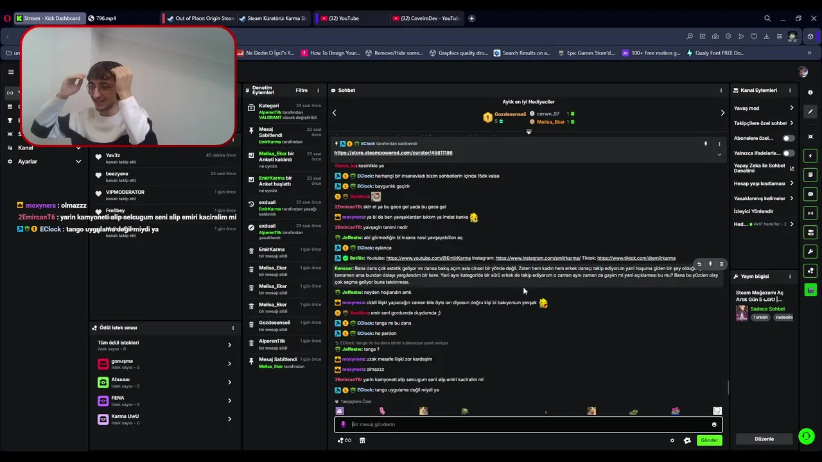Expand Tüm ödül istekleri row

(229, 345)
